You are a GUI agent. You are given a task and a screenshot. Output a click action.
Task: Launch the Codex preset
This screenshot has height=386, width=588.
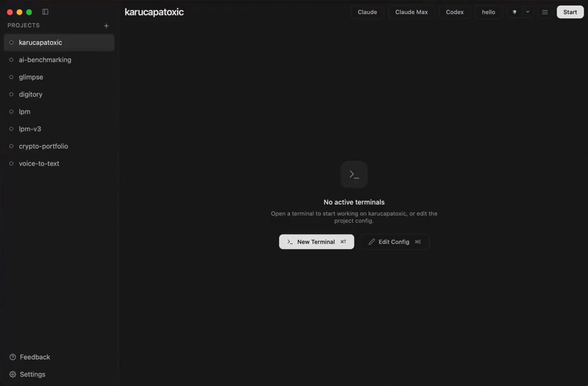[x=455, y=12]
